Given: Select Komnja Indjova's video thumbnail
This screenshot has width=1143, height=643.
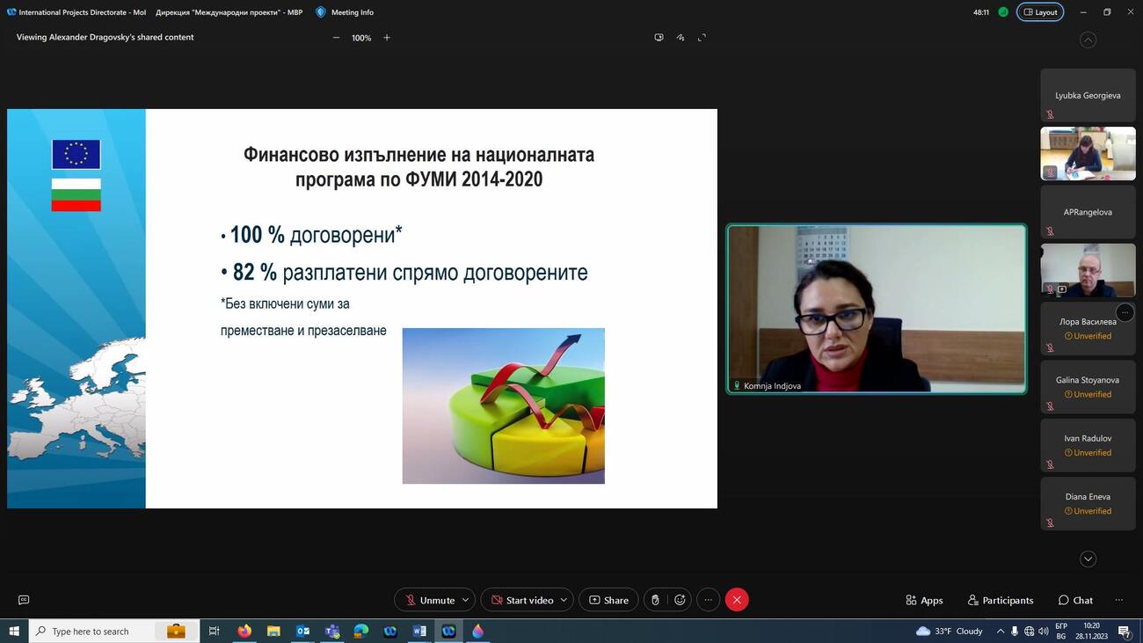Looking at the screenshot, I should click(x=877, y=309).
